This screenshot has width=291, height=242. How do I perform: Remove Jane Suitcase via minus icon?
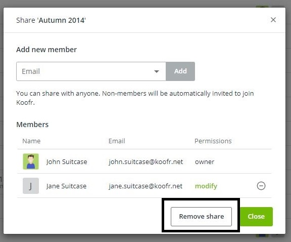[261, 186]
